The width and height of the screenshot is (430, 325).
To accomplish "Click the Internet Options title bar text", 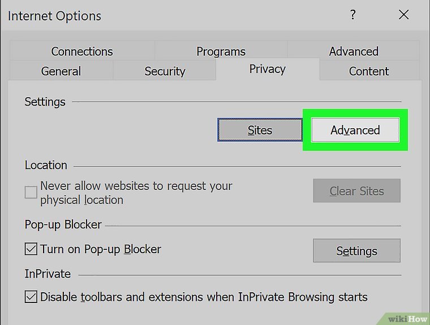I will pos(54,16).
